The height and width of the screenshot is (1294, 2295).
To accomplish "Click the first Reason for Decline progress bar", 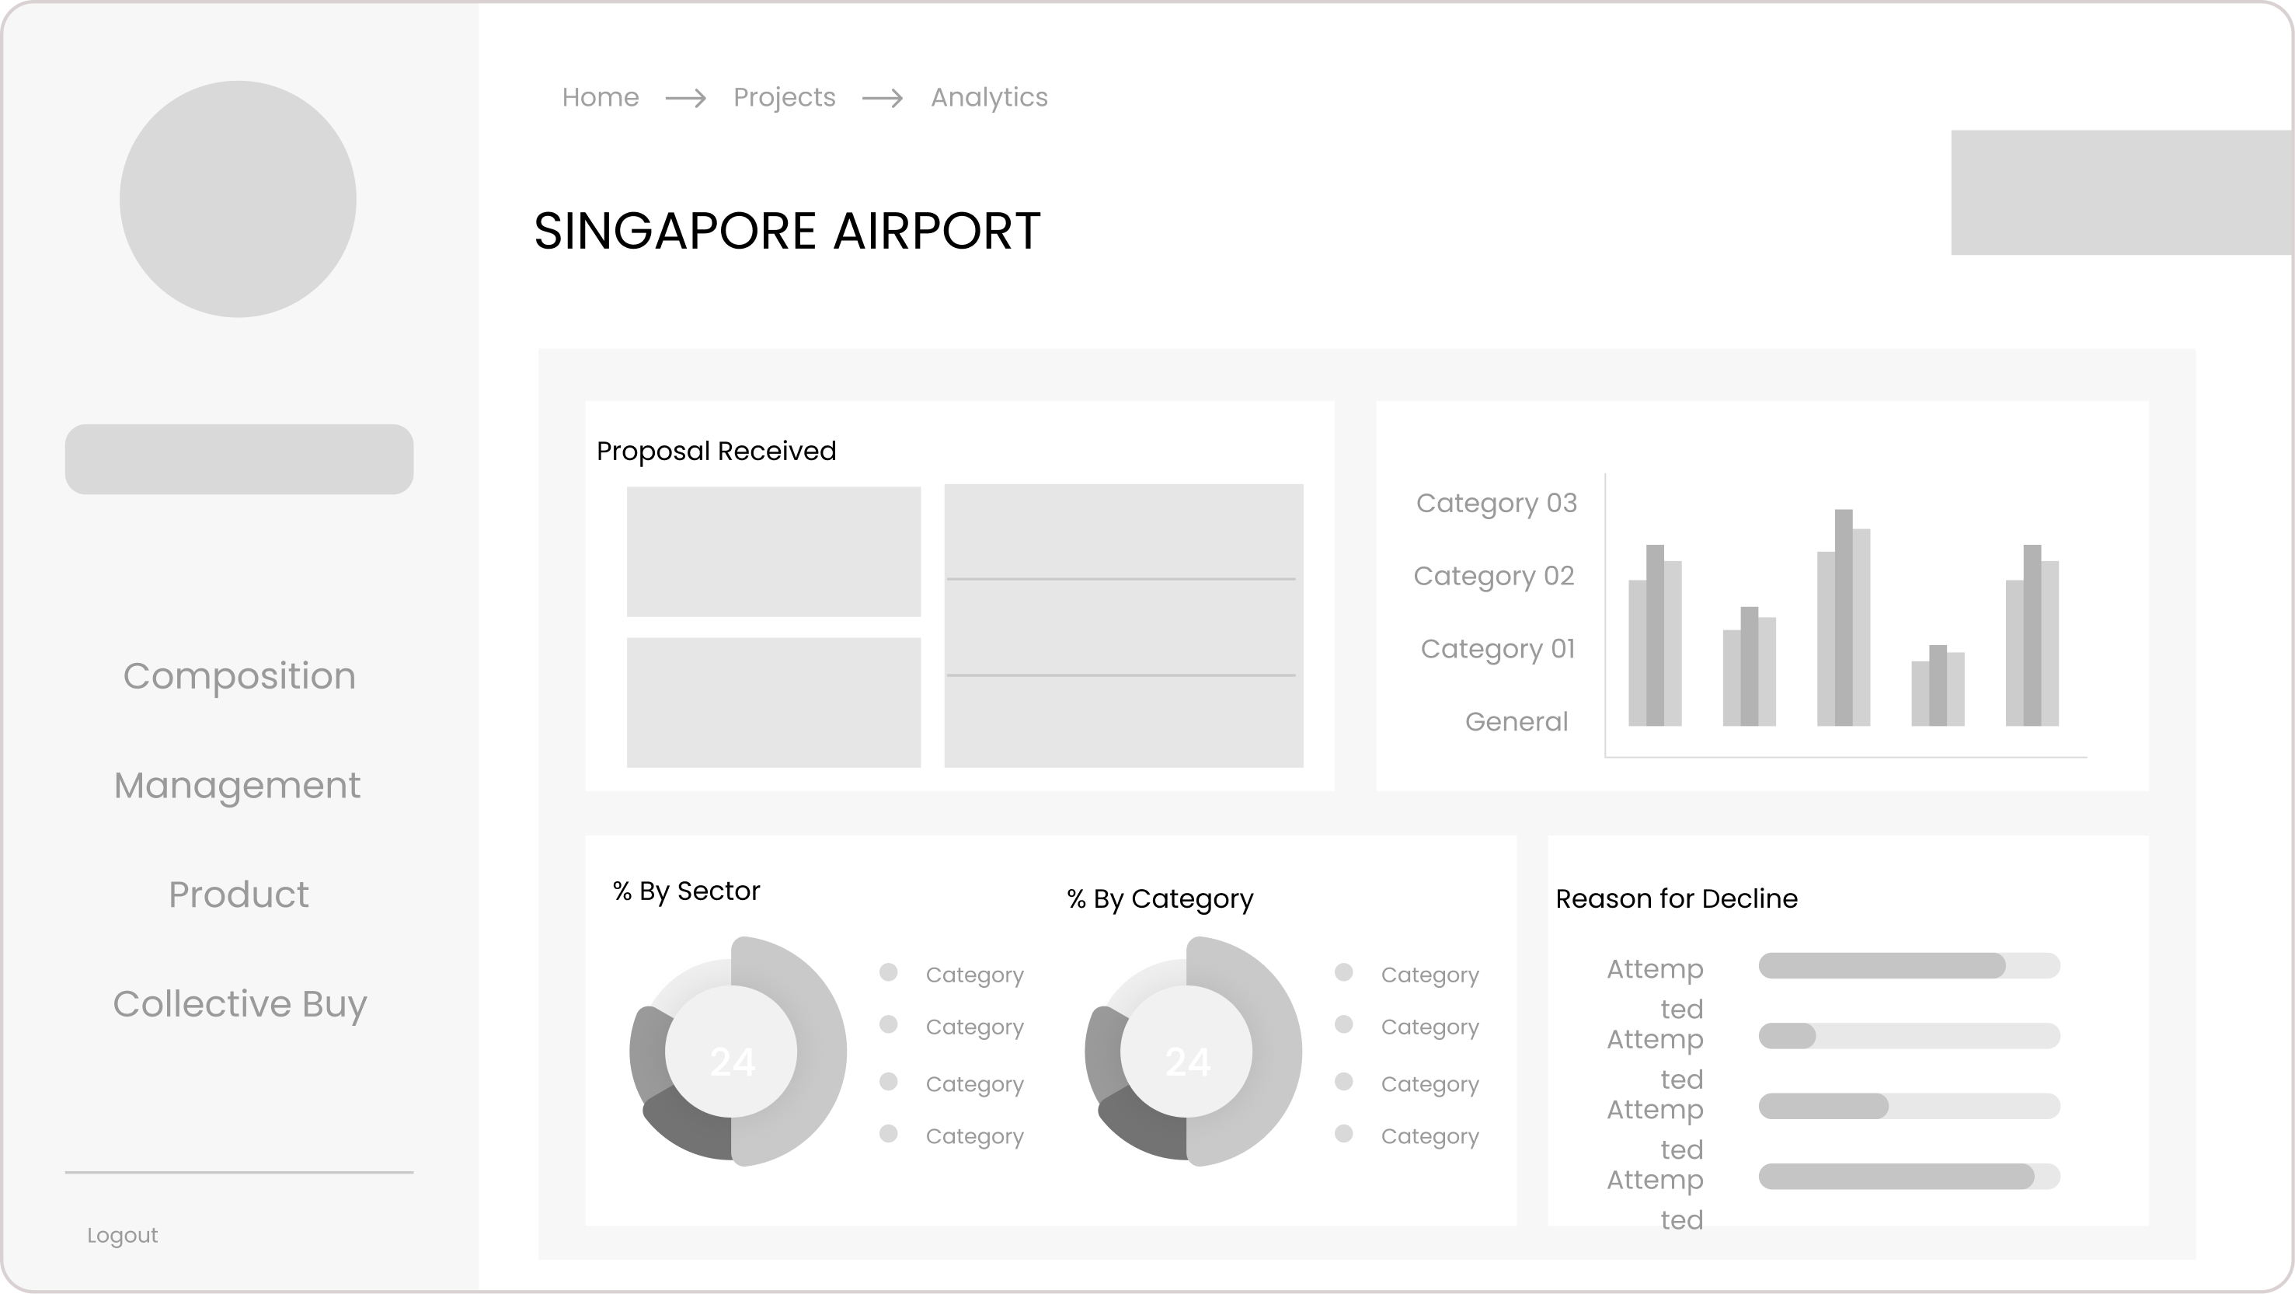I will click(x=1909, y=966).
